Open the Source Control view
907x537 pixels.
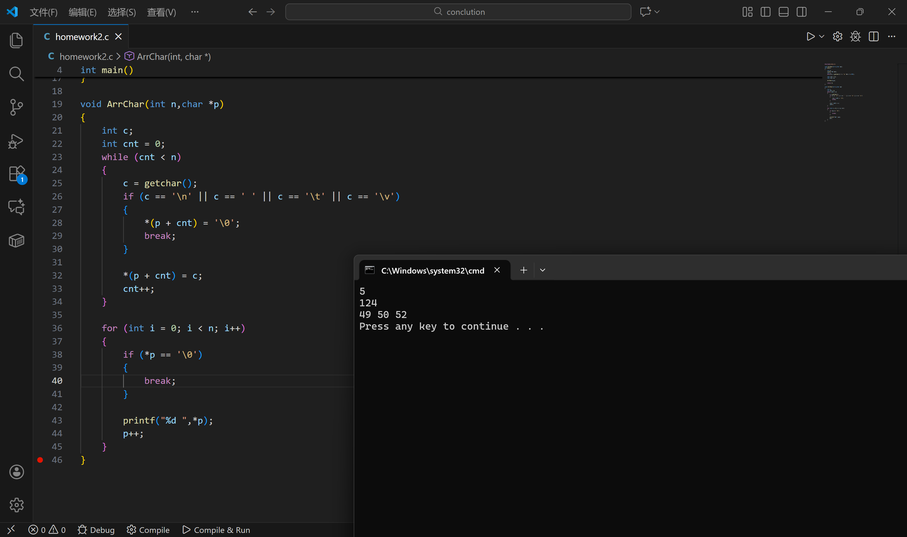tap(16, 107)
